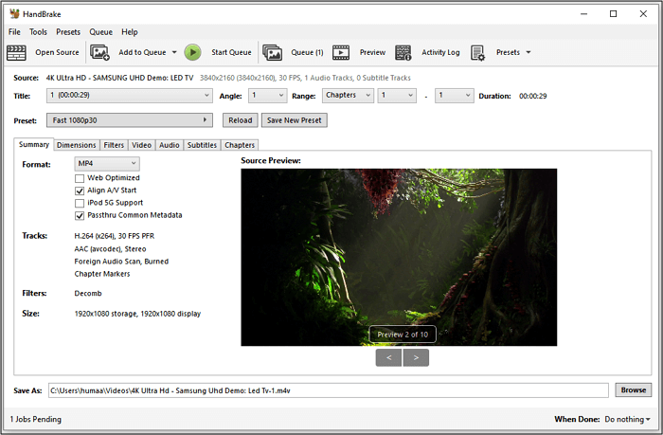Screen dimensions: 663x435
Task: Switch to the Video tab
Action: [141, 145]
